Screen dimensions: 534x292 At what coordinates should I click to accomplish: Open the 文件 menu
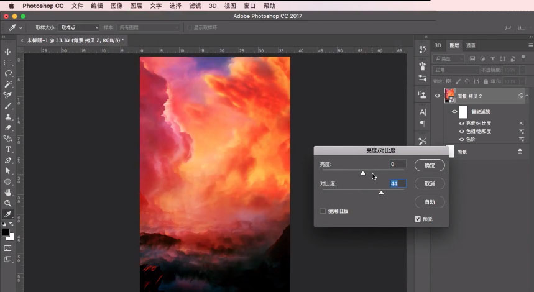coord(77,6)
